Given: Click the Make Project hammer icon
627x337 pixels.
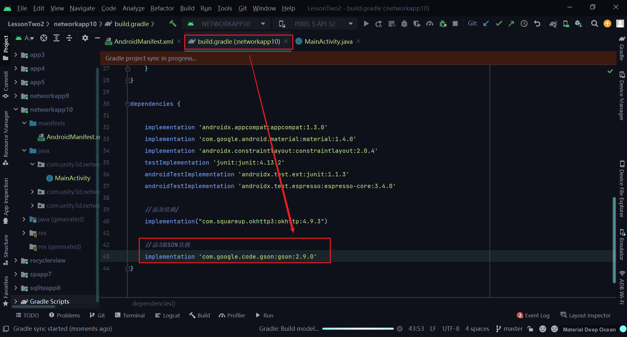Looking at the screenshot, I should tap(173, 24).
